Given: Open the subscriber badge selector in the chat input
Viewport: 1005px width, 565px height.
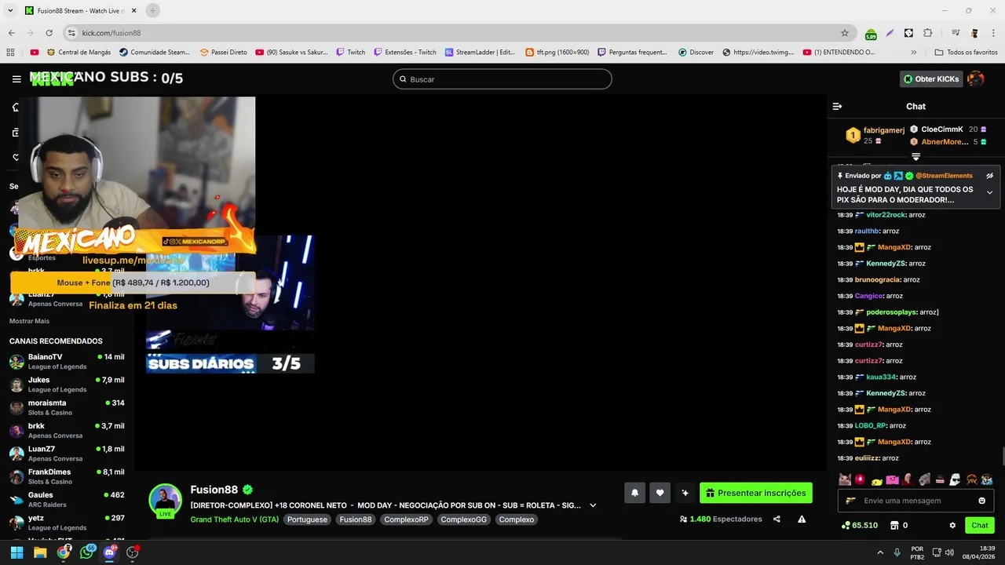Looking at the screenshot, I should coord(850,501).
